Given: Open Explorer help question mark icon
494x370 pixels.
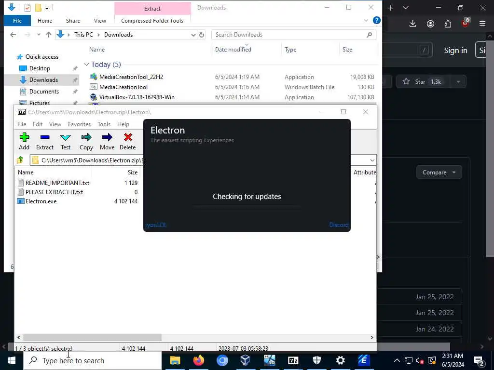Looking at the screenshot, I should (376, 20).
